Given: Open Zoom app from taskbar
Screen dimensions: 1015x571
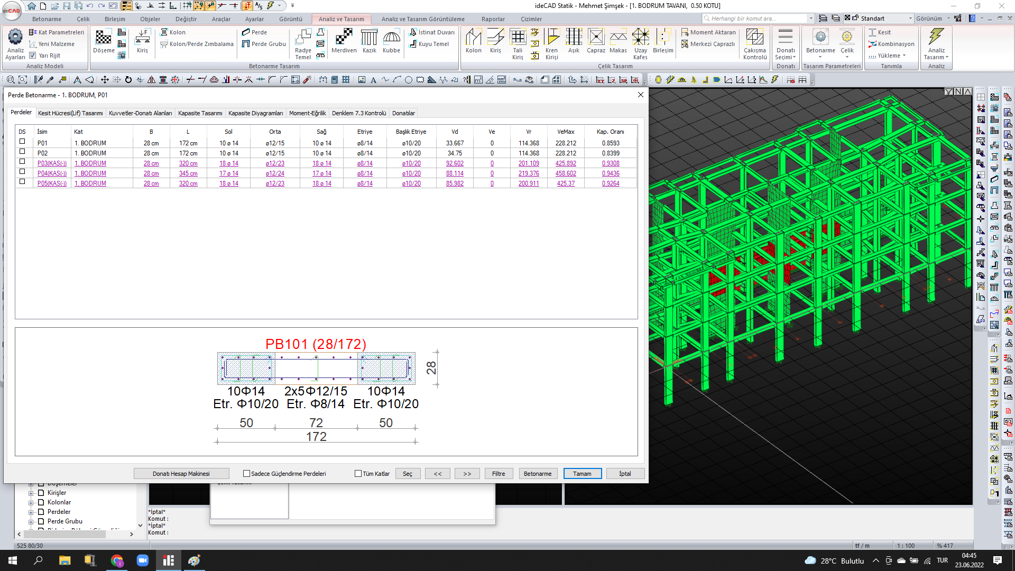Looking at the screenshot, I should pos(143,560).
